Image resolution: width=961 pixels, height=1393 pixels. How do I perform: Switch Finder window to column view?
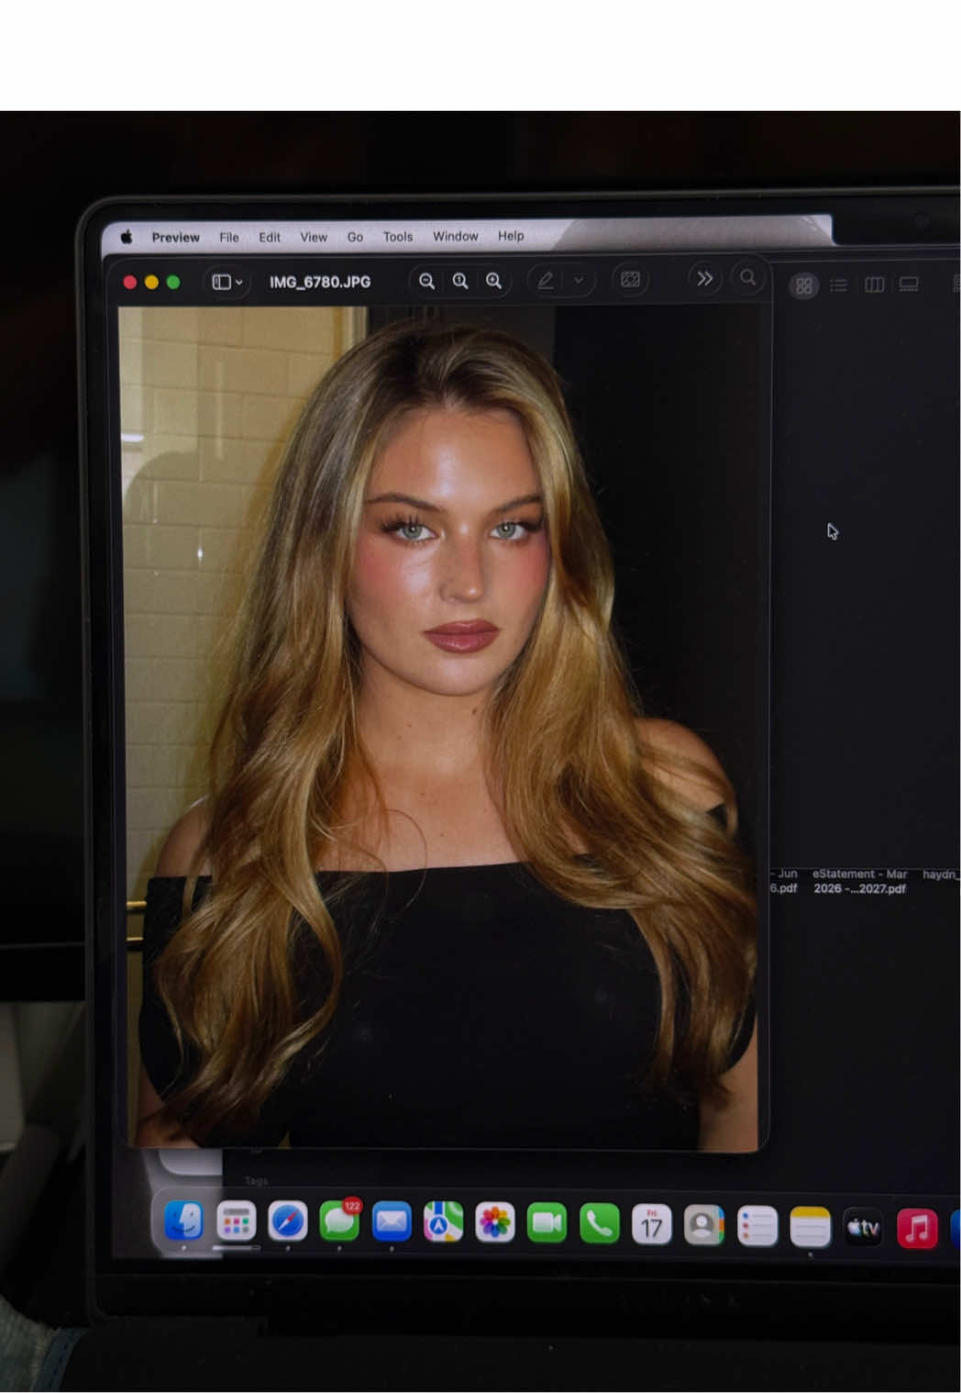pyautogui.click(x=875, y=285)
